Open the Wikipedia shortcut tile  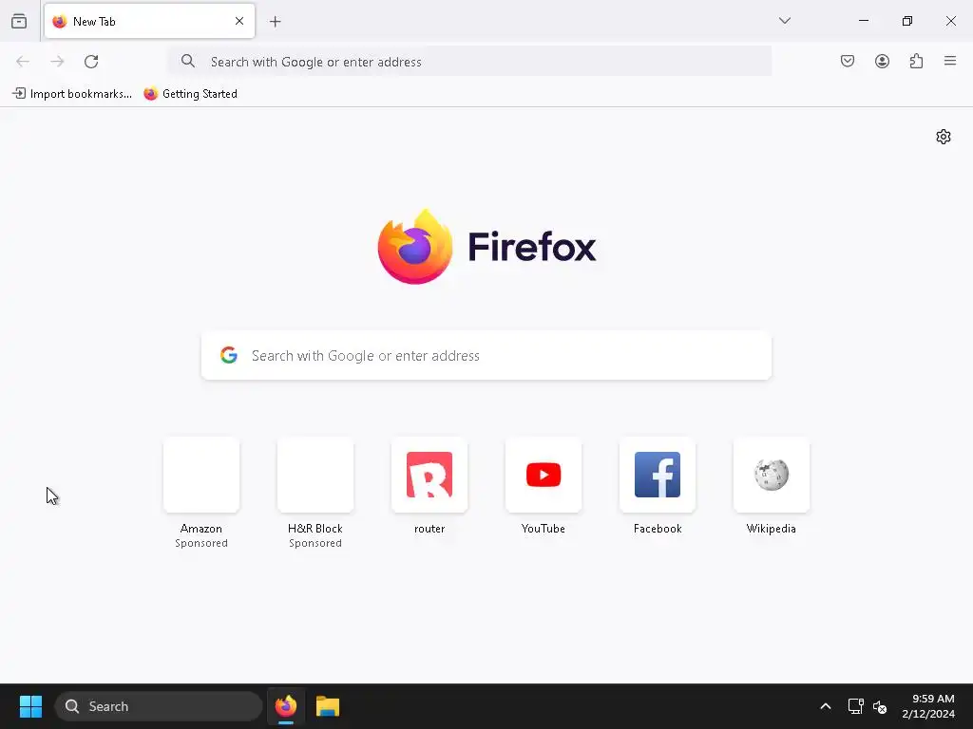coord(772,475)
